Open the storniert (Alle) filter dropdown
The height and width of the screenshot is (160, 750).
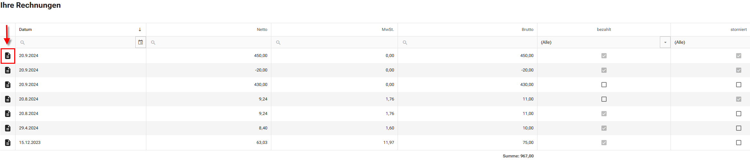pyautogui.click(x=711, y=42)
